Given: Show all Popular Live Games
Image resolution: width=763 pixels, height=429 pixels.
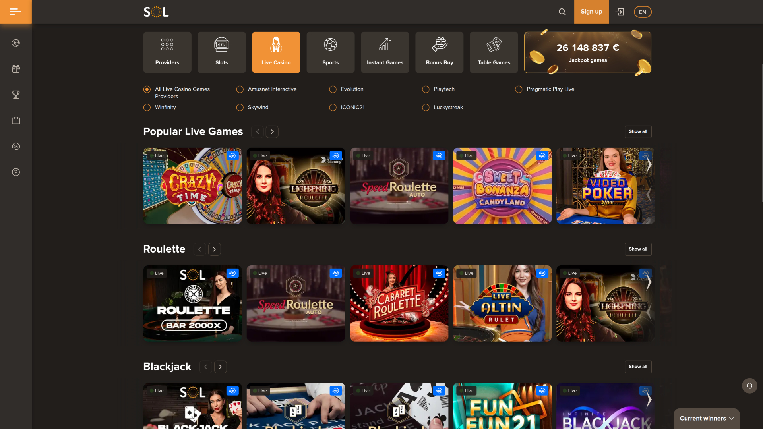Looking at the screenshot, I should pos(638,131).
